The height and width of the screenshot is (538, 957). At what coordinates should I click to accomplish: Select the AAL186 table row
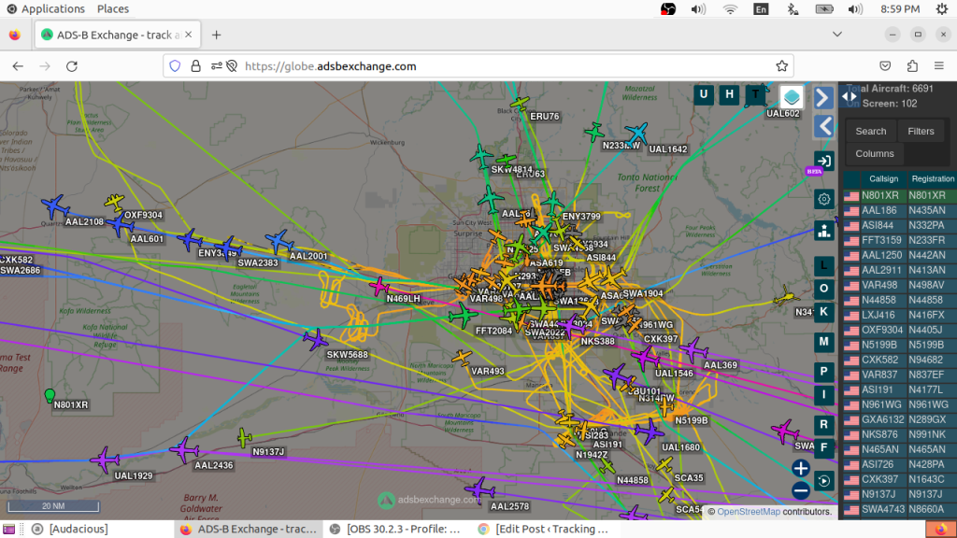click(900, 210)
